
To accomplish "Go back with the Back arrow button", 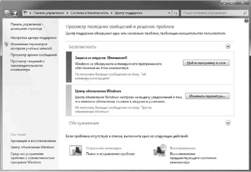I will [x=7, y=13].
